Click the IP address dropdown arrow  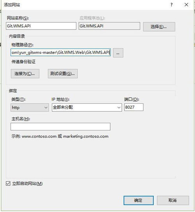tap(119, 108)
